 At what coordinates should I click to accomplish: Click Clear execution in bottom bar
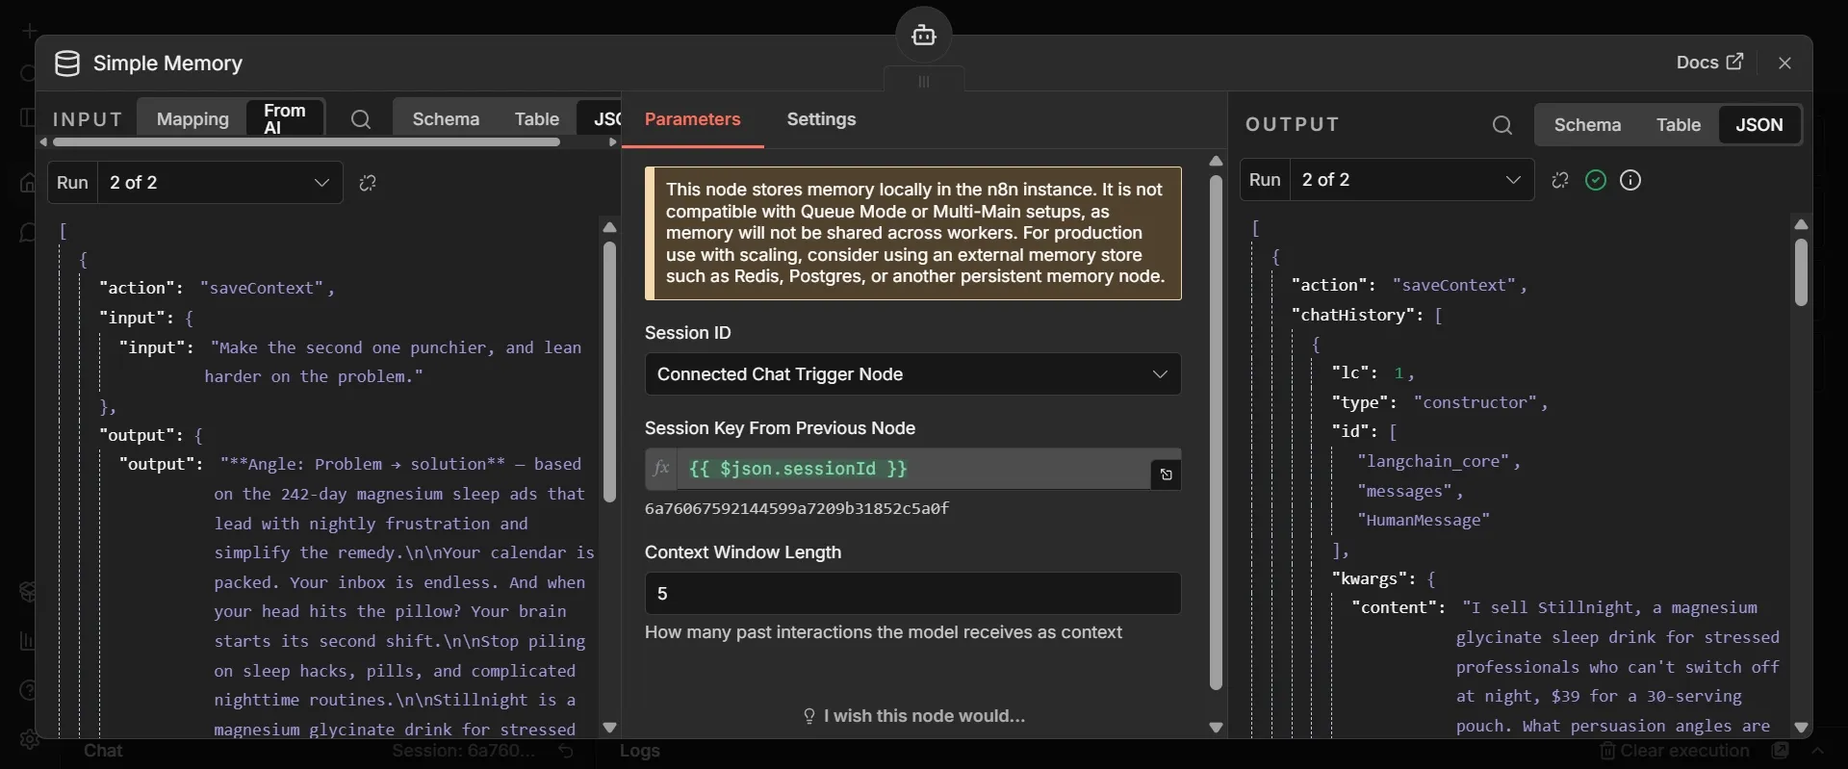tap(1675, 751)
